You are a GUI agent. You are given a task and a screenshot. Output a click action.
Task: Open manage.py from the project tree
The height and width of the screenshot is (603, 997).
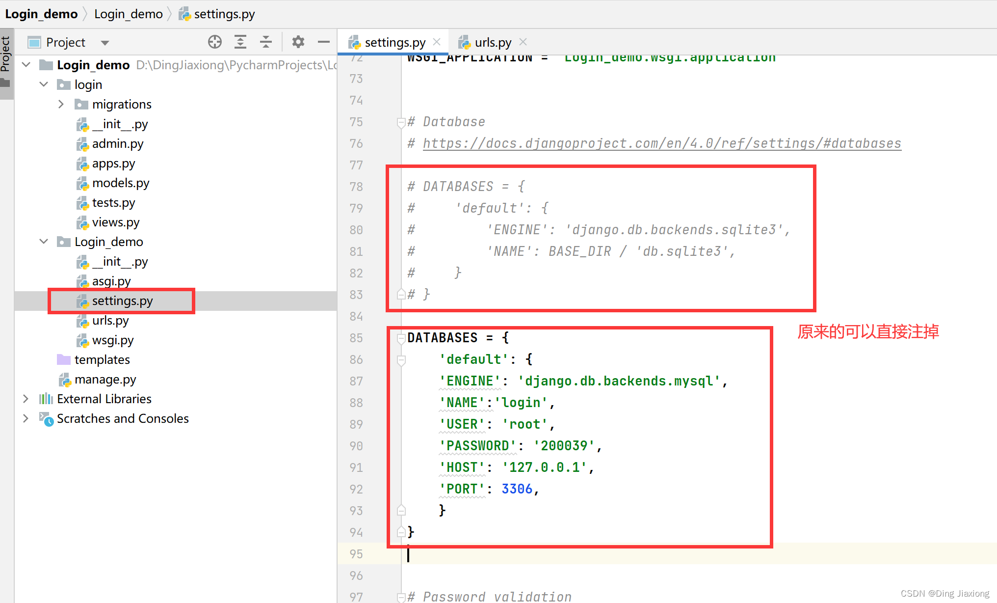pyautogui.click(x=105, y=380)
